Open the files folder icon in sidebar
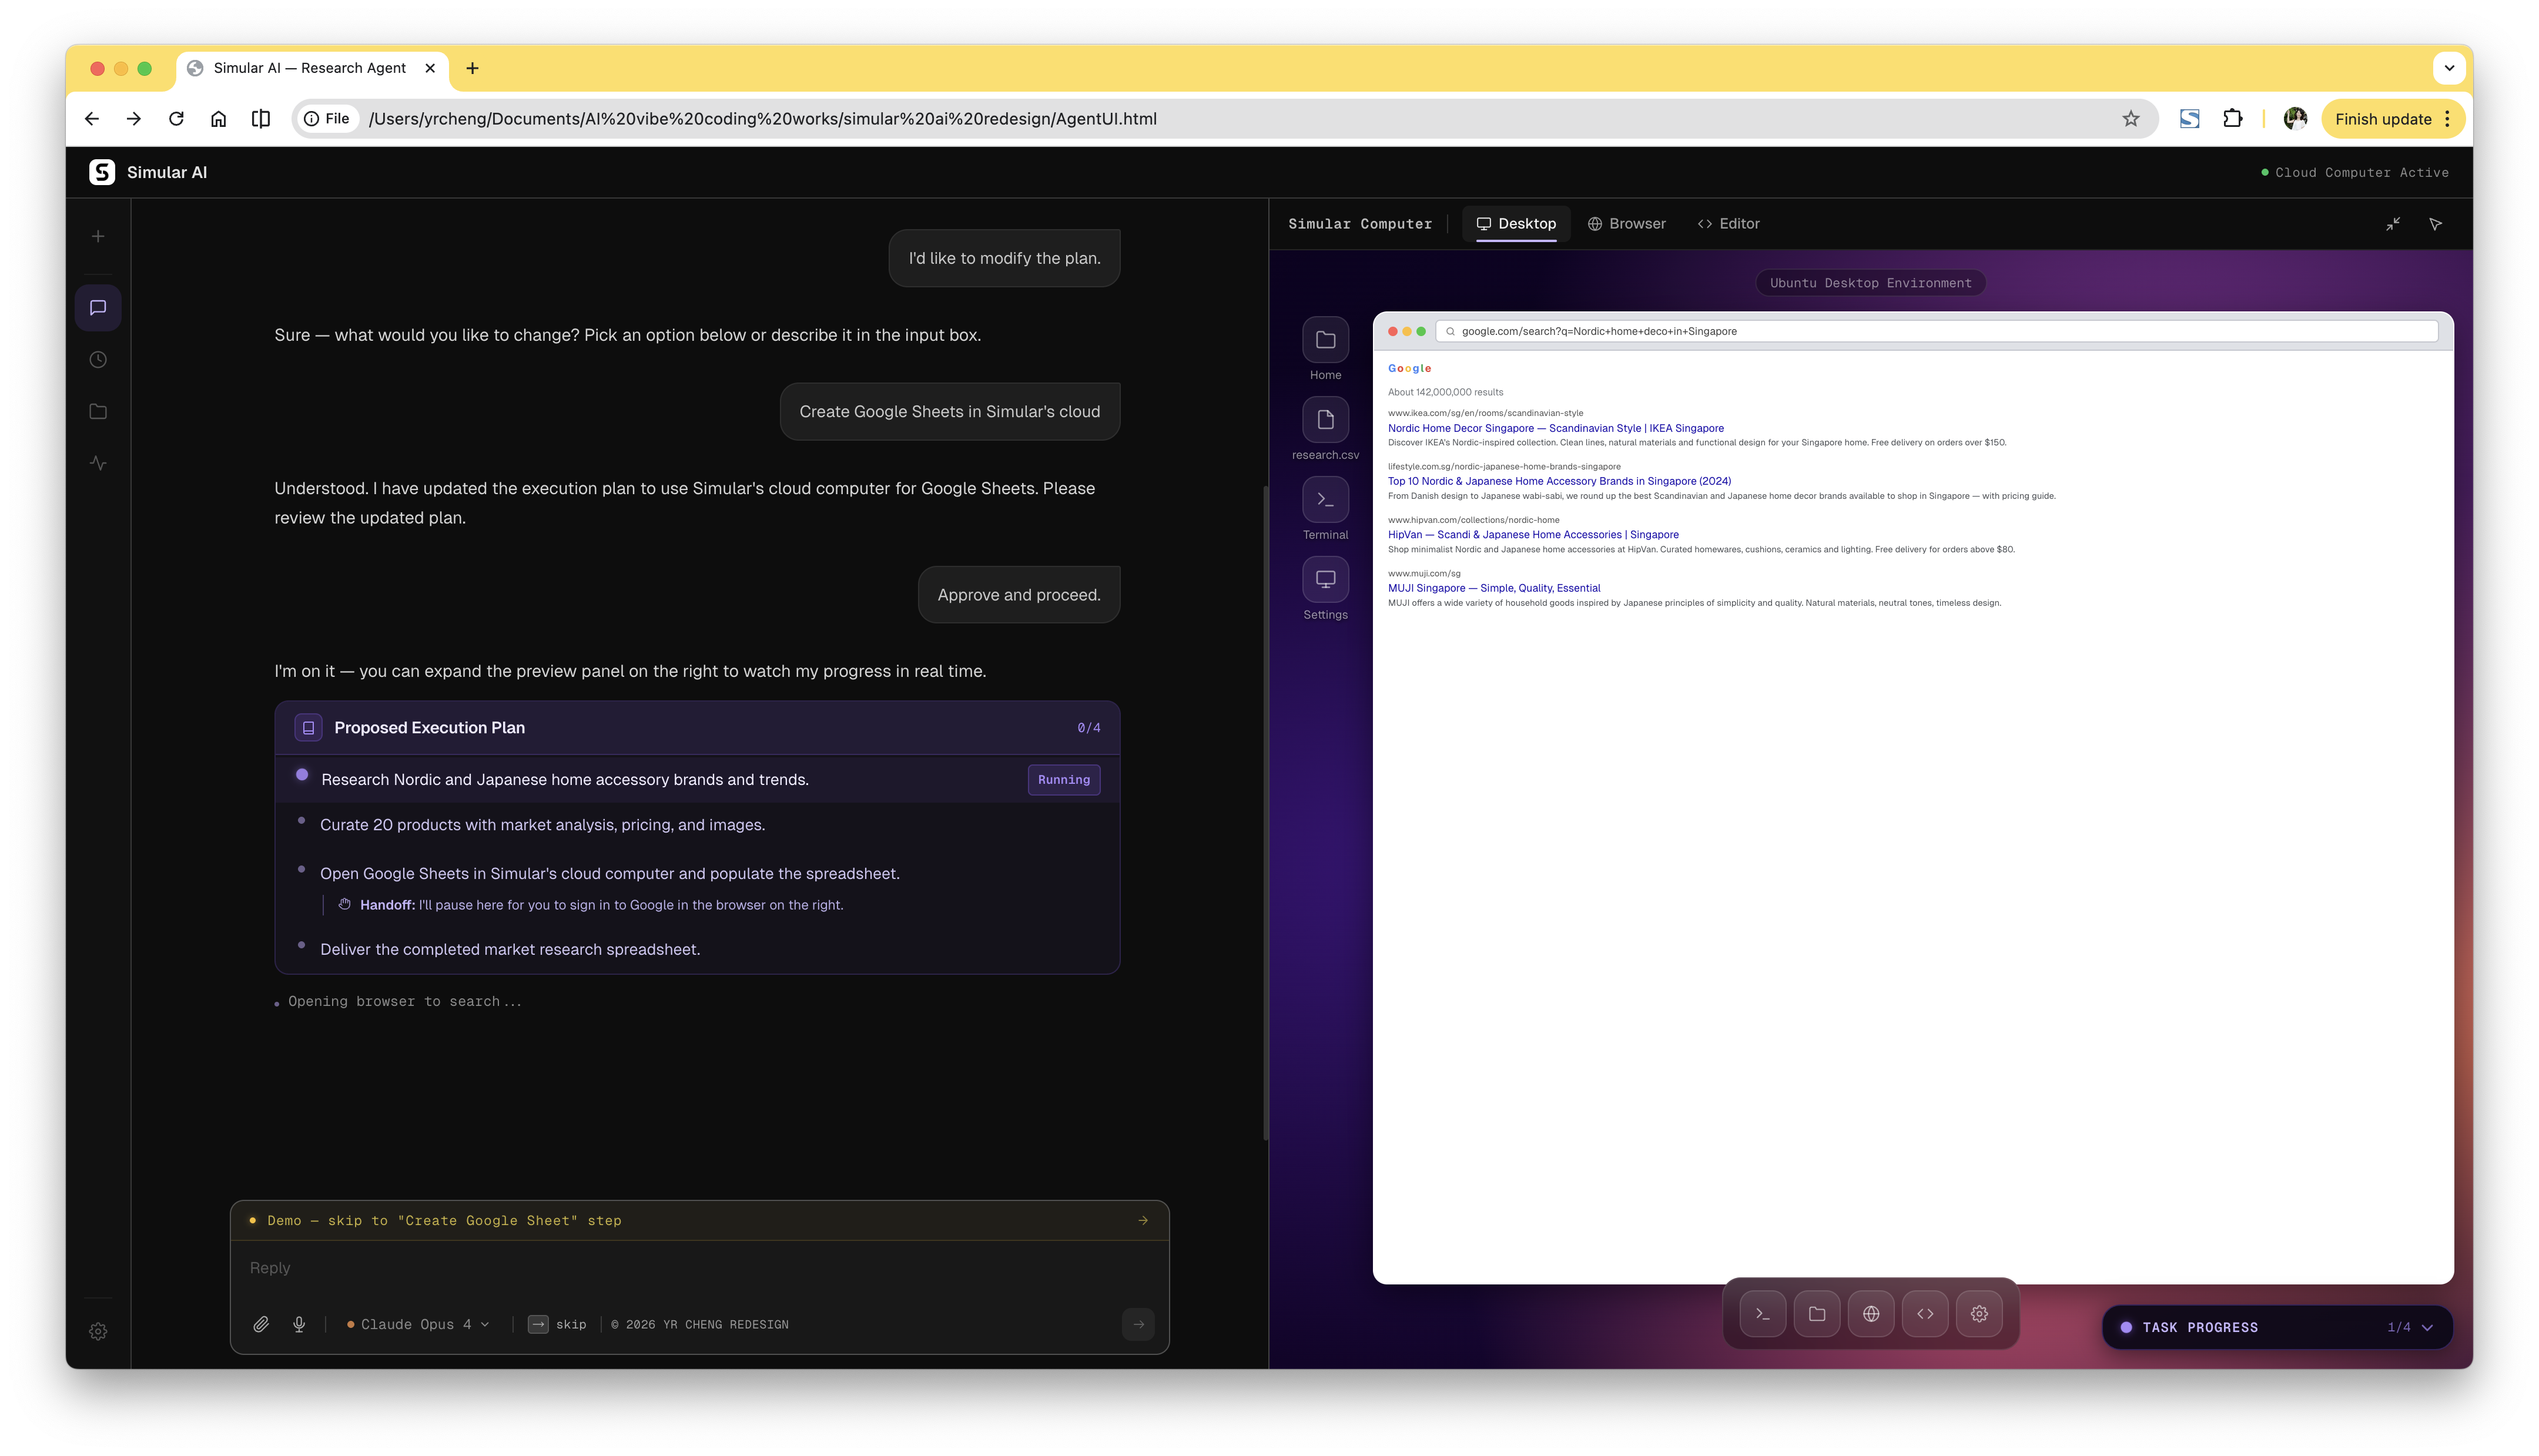Viewport: 2539px width, 1456px height. 97,411
